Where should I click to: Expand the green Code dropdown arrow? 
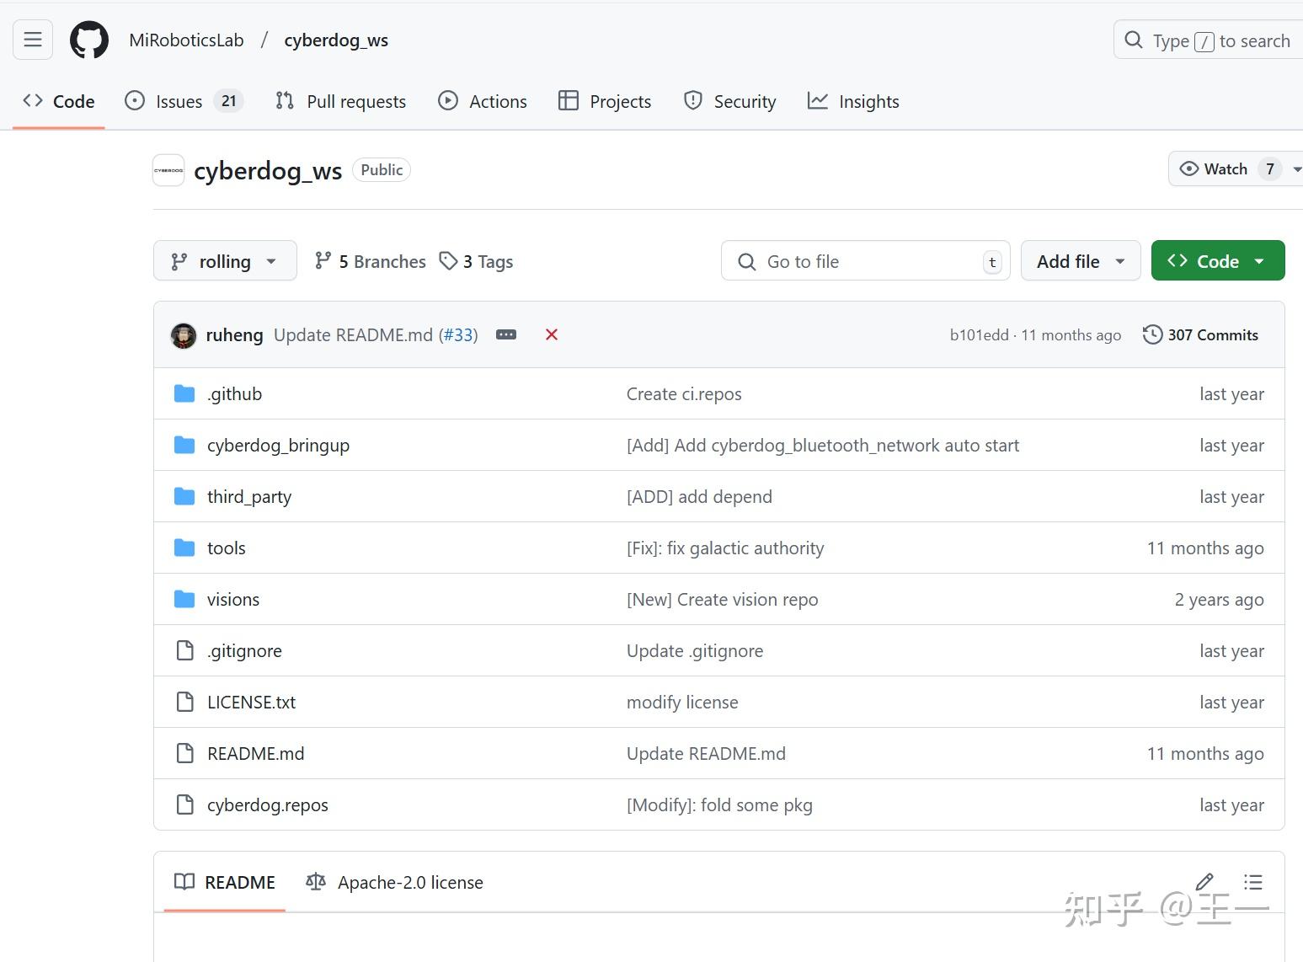coord(1259,260)
